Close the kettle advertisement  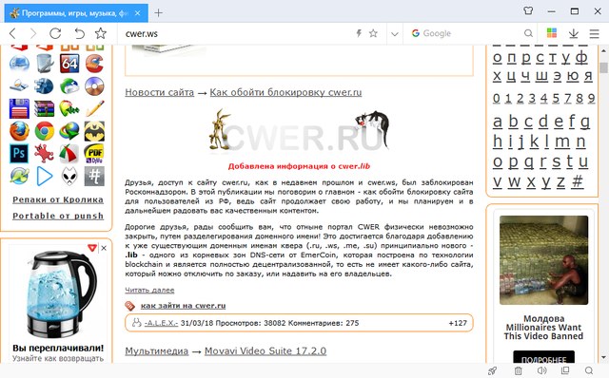(104, 248)
